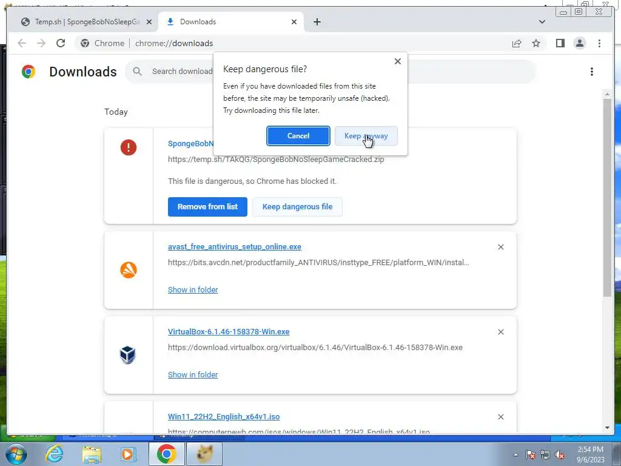Screen dimensions: 621x466
Task: Open the doge icon taskbar app
Action: pos(204,454)
